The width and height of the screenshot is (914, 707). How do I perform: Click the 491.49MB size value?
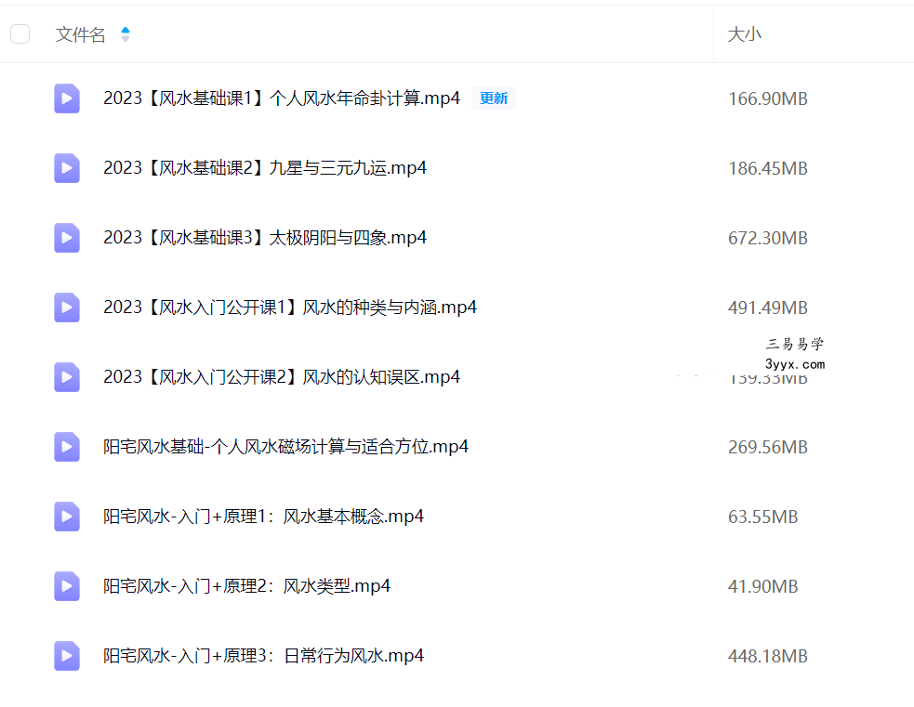click(x=768, y=308)
